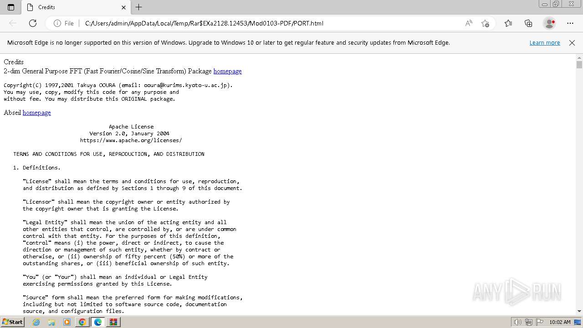Switch to Edge in the taskbar
Viewport: 583px width, 328px height.
[x=98, y=322]
